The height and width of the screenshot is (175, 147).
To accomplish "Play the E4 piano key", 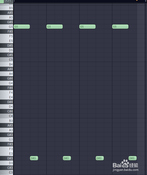I will coord(6,97).
